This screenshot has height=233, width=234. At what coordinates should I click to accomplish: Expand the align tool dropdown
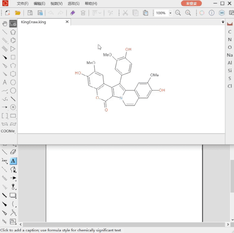coord(100,13)
